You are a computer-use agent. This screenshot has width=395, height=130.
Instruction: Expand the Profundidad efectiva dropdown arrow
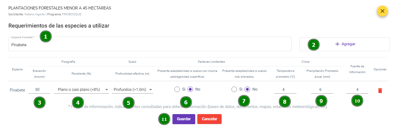(x=151, y=90)
